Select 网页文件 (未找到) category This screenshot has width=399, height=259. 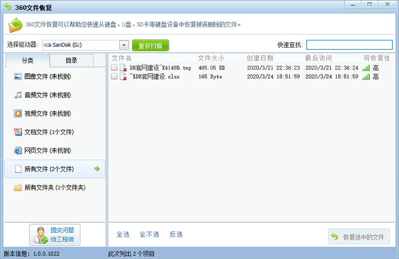(x=55, y=150)
